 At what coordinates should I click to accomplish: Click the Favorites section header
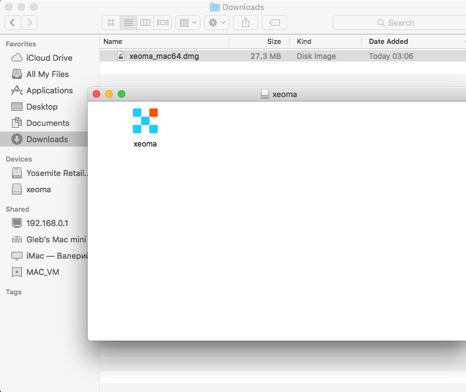21,44
